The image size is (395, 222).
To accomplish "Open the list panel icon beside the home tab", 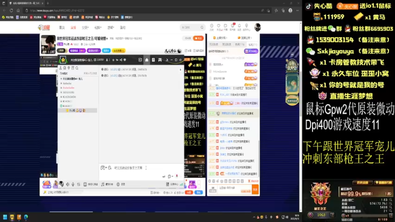I will click(x=153, y=60).
